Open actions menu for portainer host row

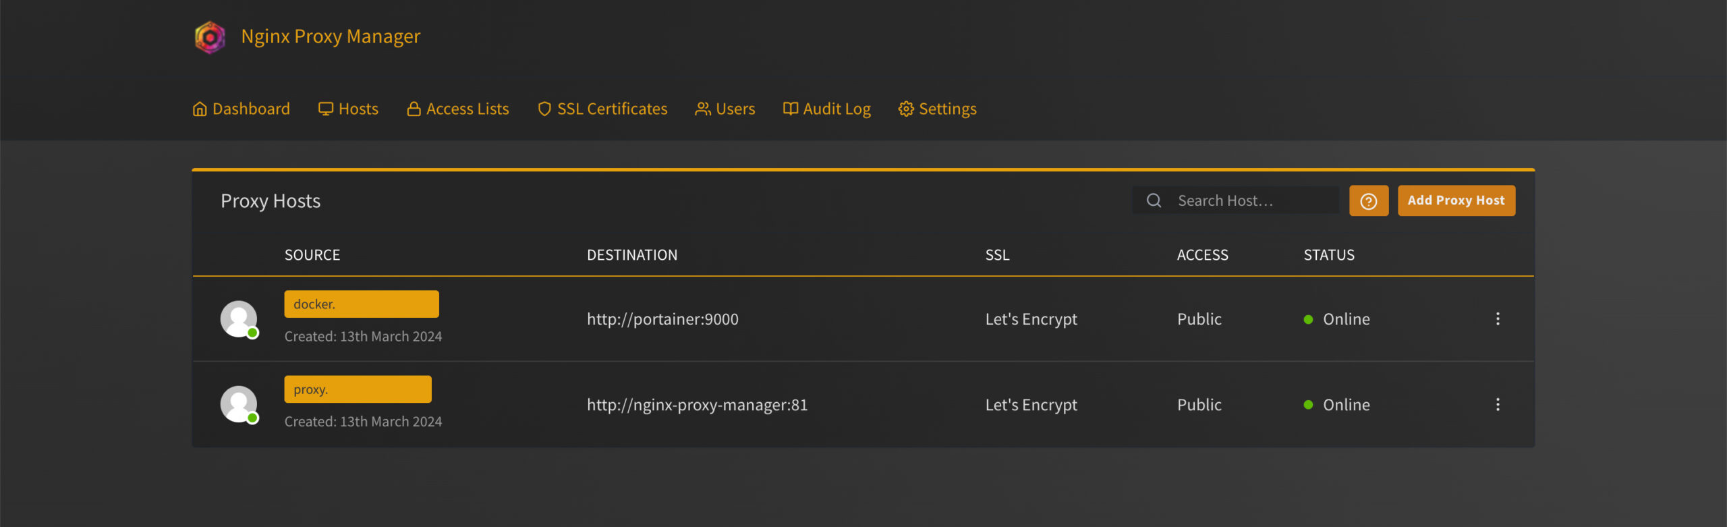(1498, 319)
